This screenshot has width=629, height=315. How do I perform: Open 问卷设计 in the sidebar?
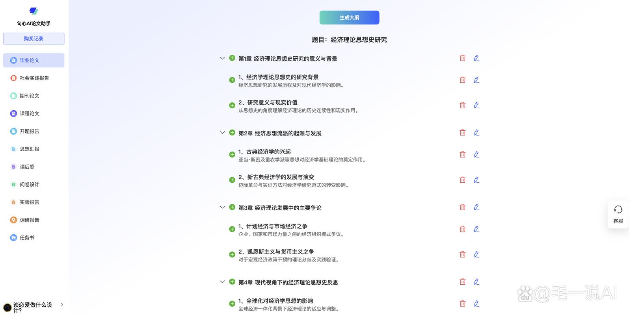[x=33, y=184]
